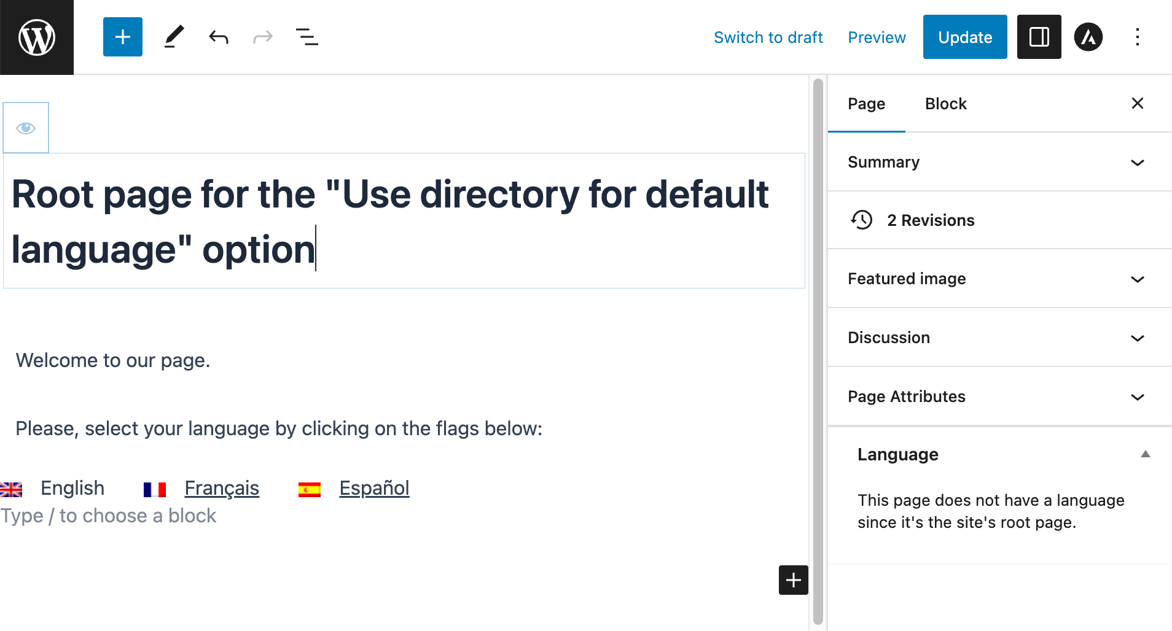The height and width of the screenshot is (631, 1172).
Task: Open the block inserter plus button
Action: pyautogui.click(x=123, y=37)
